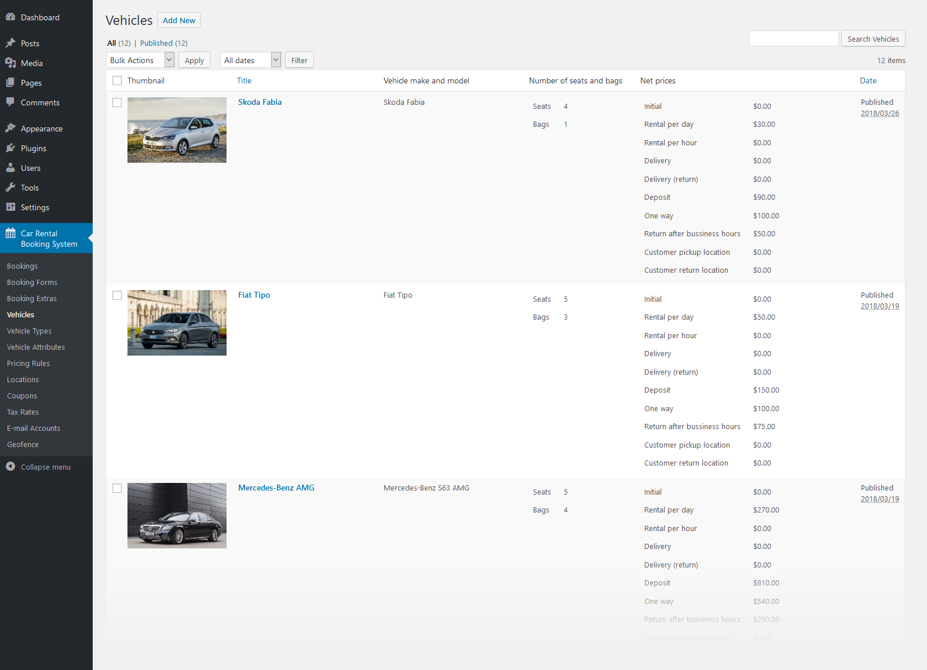Image resolution: width=927 pixels, height=670 pixels.
Task: Click into the vehicle search field
Action: [793, 38]
